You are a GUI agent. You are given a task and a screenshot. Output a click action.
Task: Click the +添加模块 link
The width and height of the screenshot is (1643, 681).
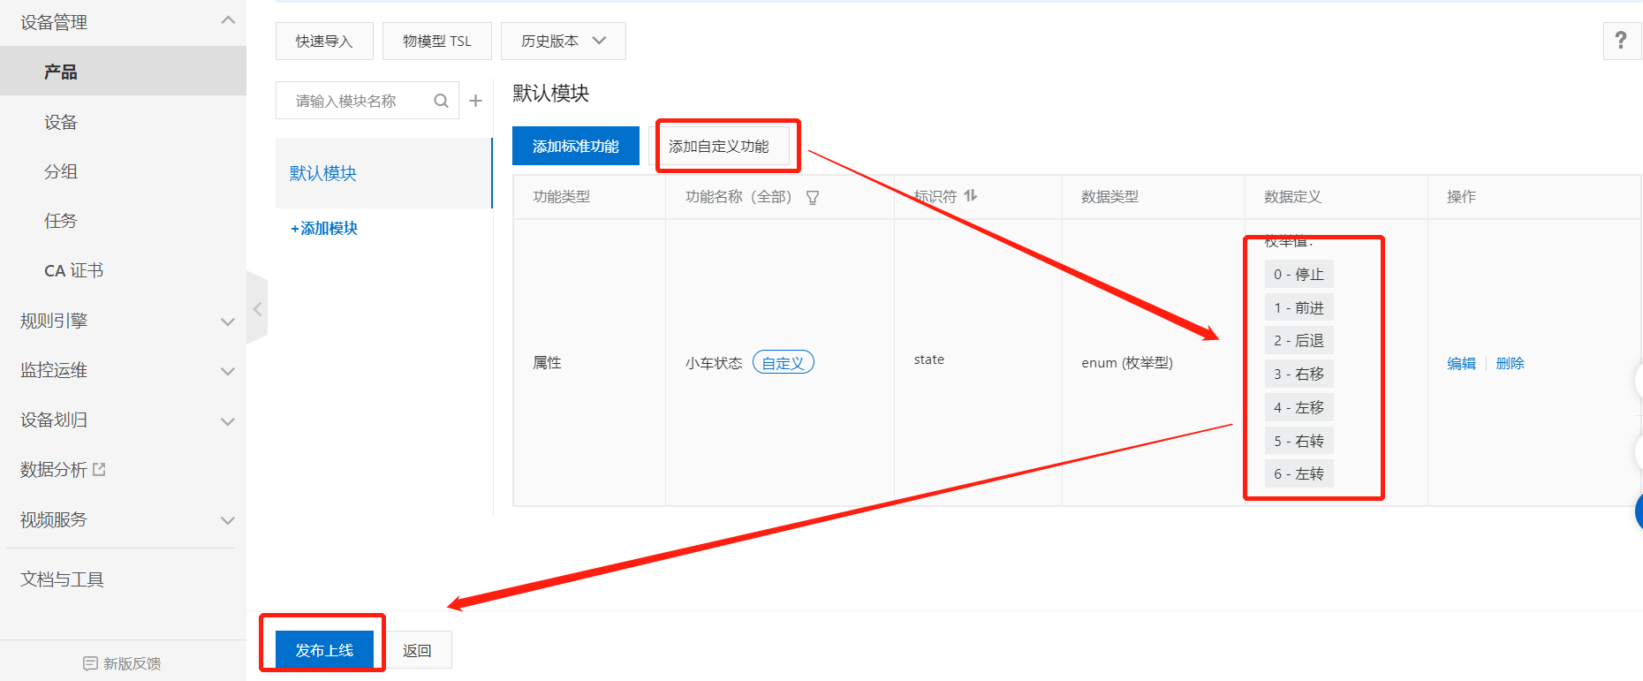pyautogui.click(x=324, y=228)
